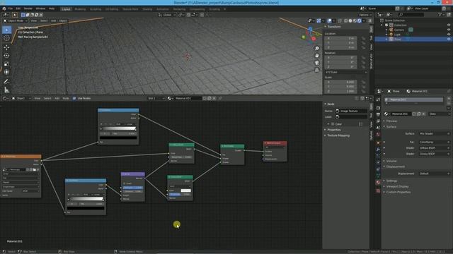Open Material properties tab in Properties editor
The image size is (453, 254).
coord(378,182)
